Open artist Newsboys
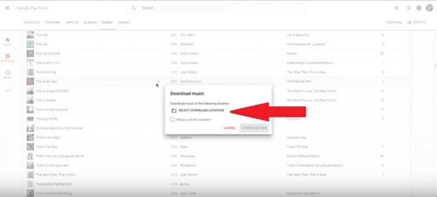Viewport: 437px width, 197px height. tap(187, 156)
